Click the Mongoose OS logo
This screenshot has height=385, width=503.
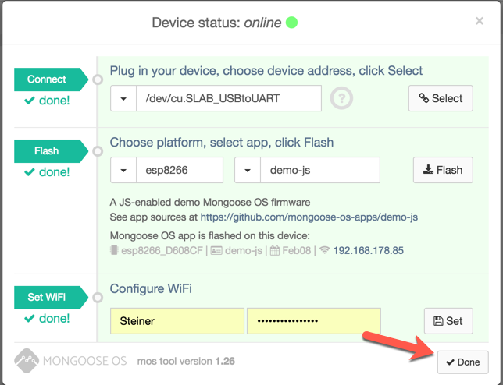pyautogui.click(x=70, y=361)
